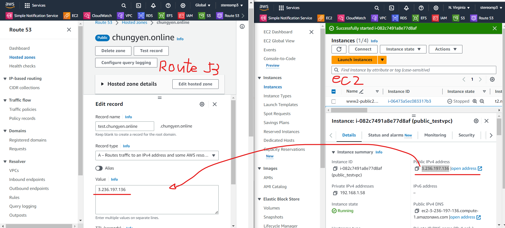505x228 pixels.
Task: Open Services grid in Route 53 window
Action: (35, 5)
